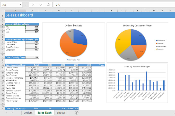Screen dimensions: 175x116
Task: Select the Orders by State chart title
Action: tap(74, 25)
